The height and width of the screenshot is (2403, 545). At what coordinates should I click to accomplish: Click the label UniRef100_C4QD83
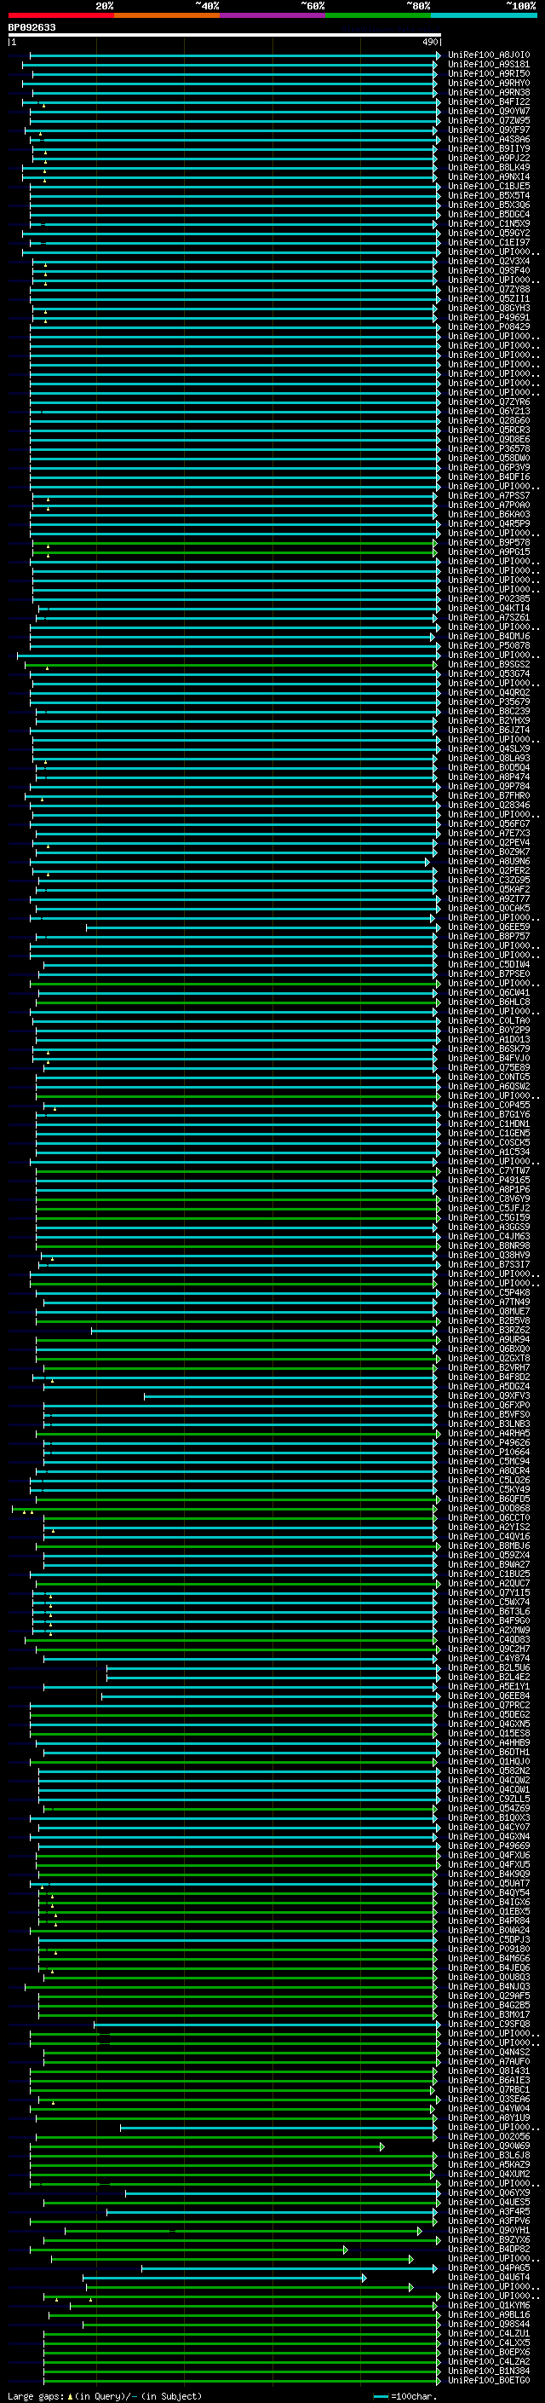(489, 1639)
